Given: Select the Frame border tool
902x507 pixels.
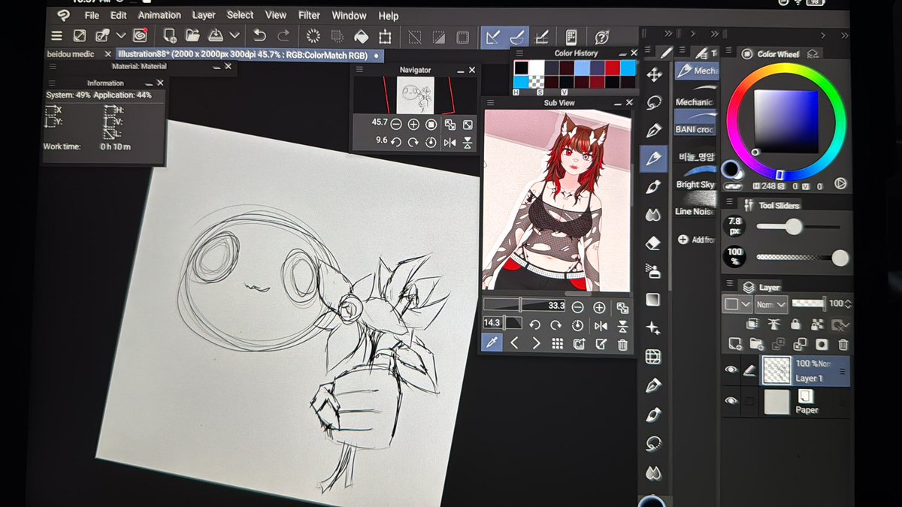Looking at the screenshot, I should click(652, 357).
